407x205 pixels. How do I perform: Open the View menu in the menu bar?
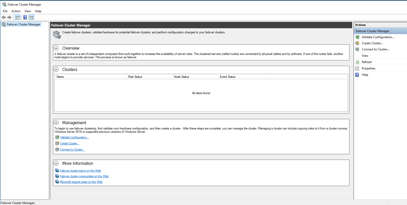(x=28, y=11)
